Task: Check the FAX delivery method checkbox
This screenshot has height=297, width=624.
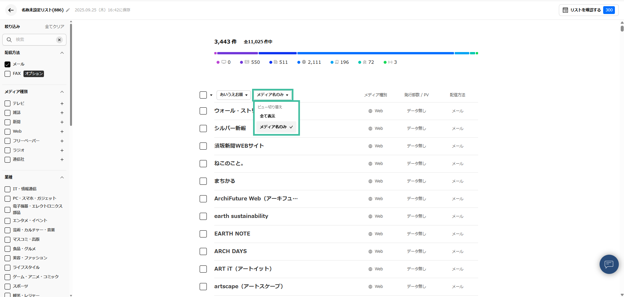Action: (x=7, y=74)
